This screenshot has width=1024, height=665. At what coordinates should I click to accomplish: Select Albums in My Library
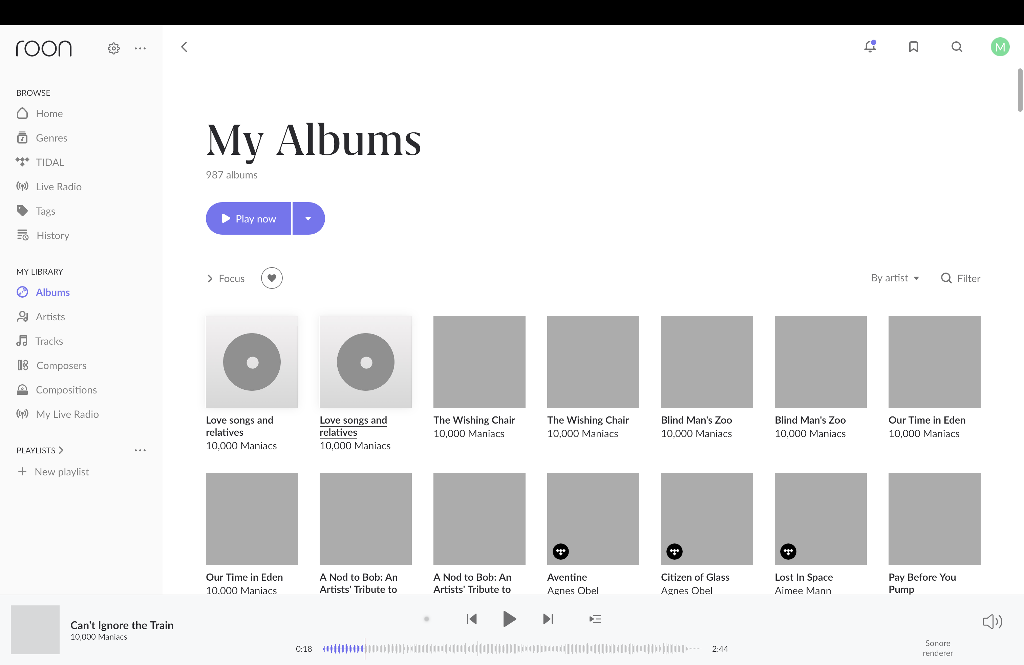click(x=43, y=292)
